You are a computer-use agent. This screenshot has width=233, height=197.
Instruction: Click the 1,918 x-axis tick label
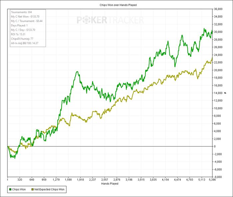[x=80, y=180]
